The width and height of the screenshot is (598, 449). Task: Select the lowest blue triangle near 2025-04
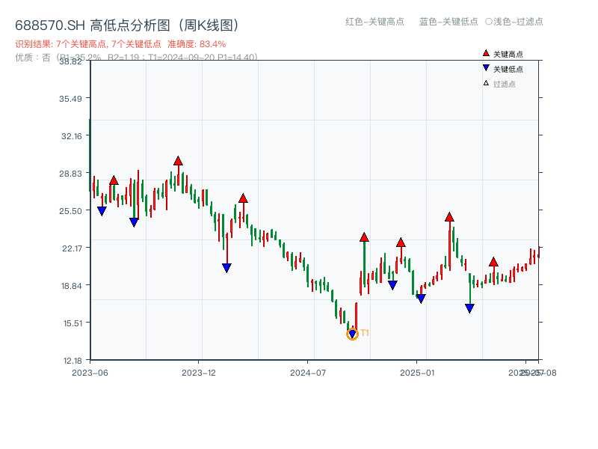469,307
